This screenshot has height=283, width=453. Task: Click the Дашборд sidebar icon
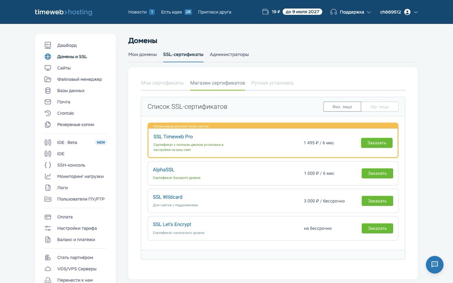point(48,45)
